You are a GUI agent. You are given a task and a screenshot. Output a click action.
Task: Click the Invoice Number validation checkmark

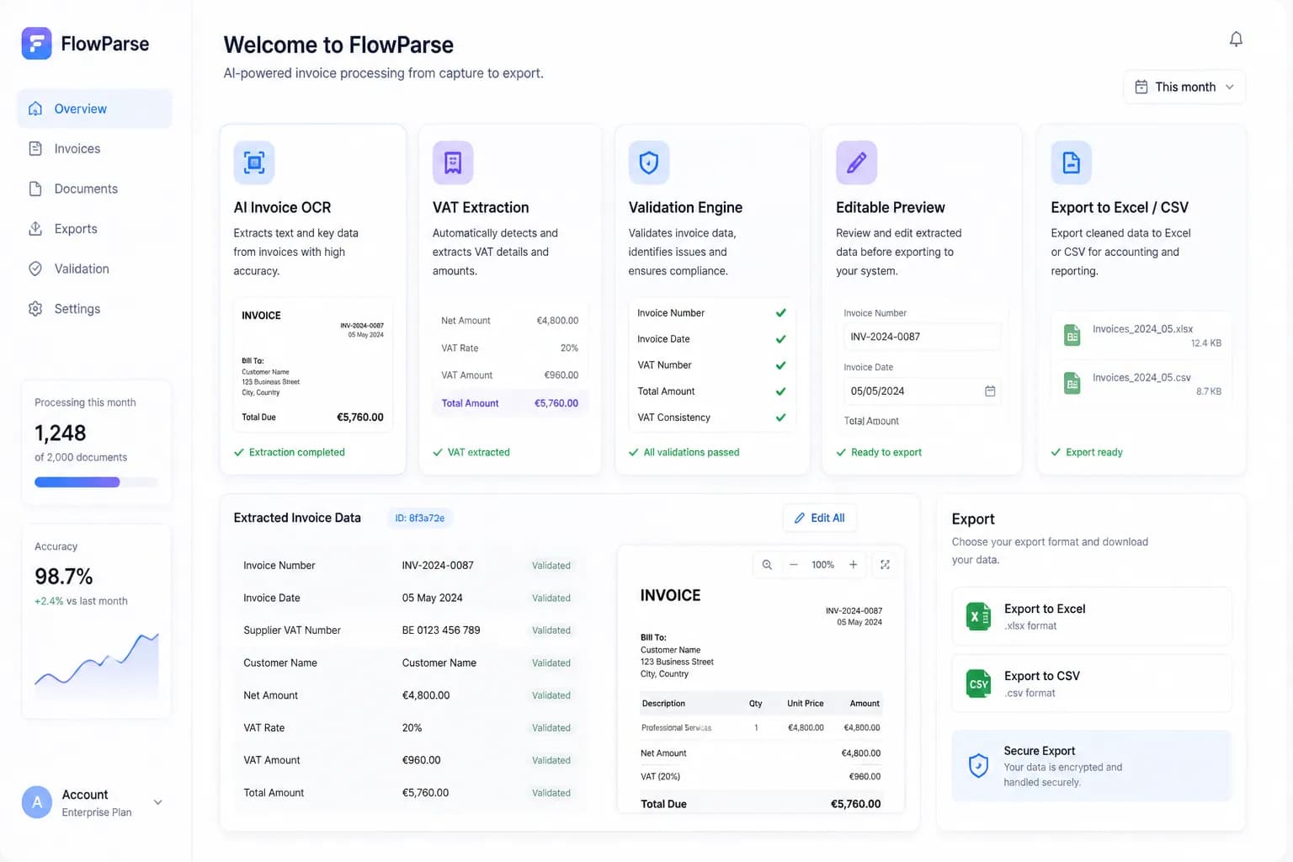coord(780,313)
